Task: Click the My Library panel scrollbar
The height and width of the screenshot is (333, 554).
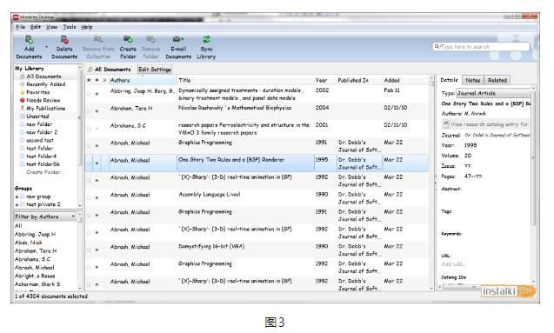Action: (x=80, y=136)
